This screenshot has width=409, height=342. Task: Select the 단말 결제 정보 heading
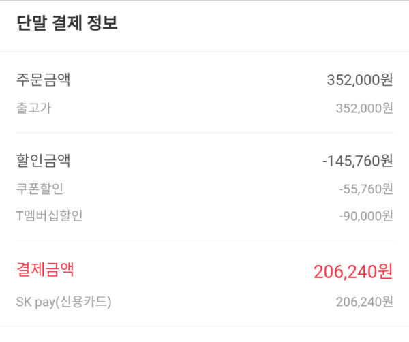point(67,23)
